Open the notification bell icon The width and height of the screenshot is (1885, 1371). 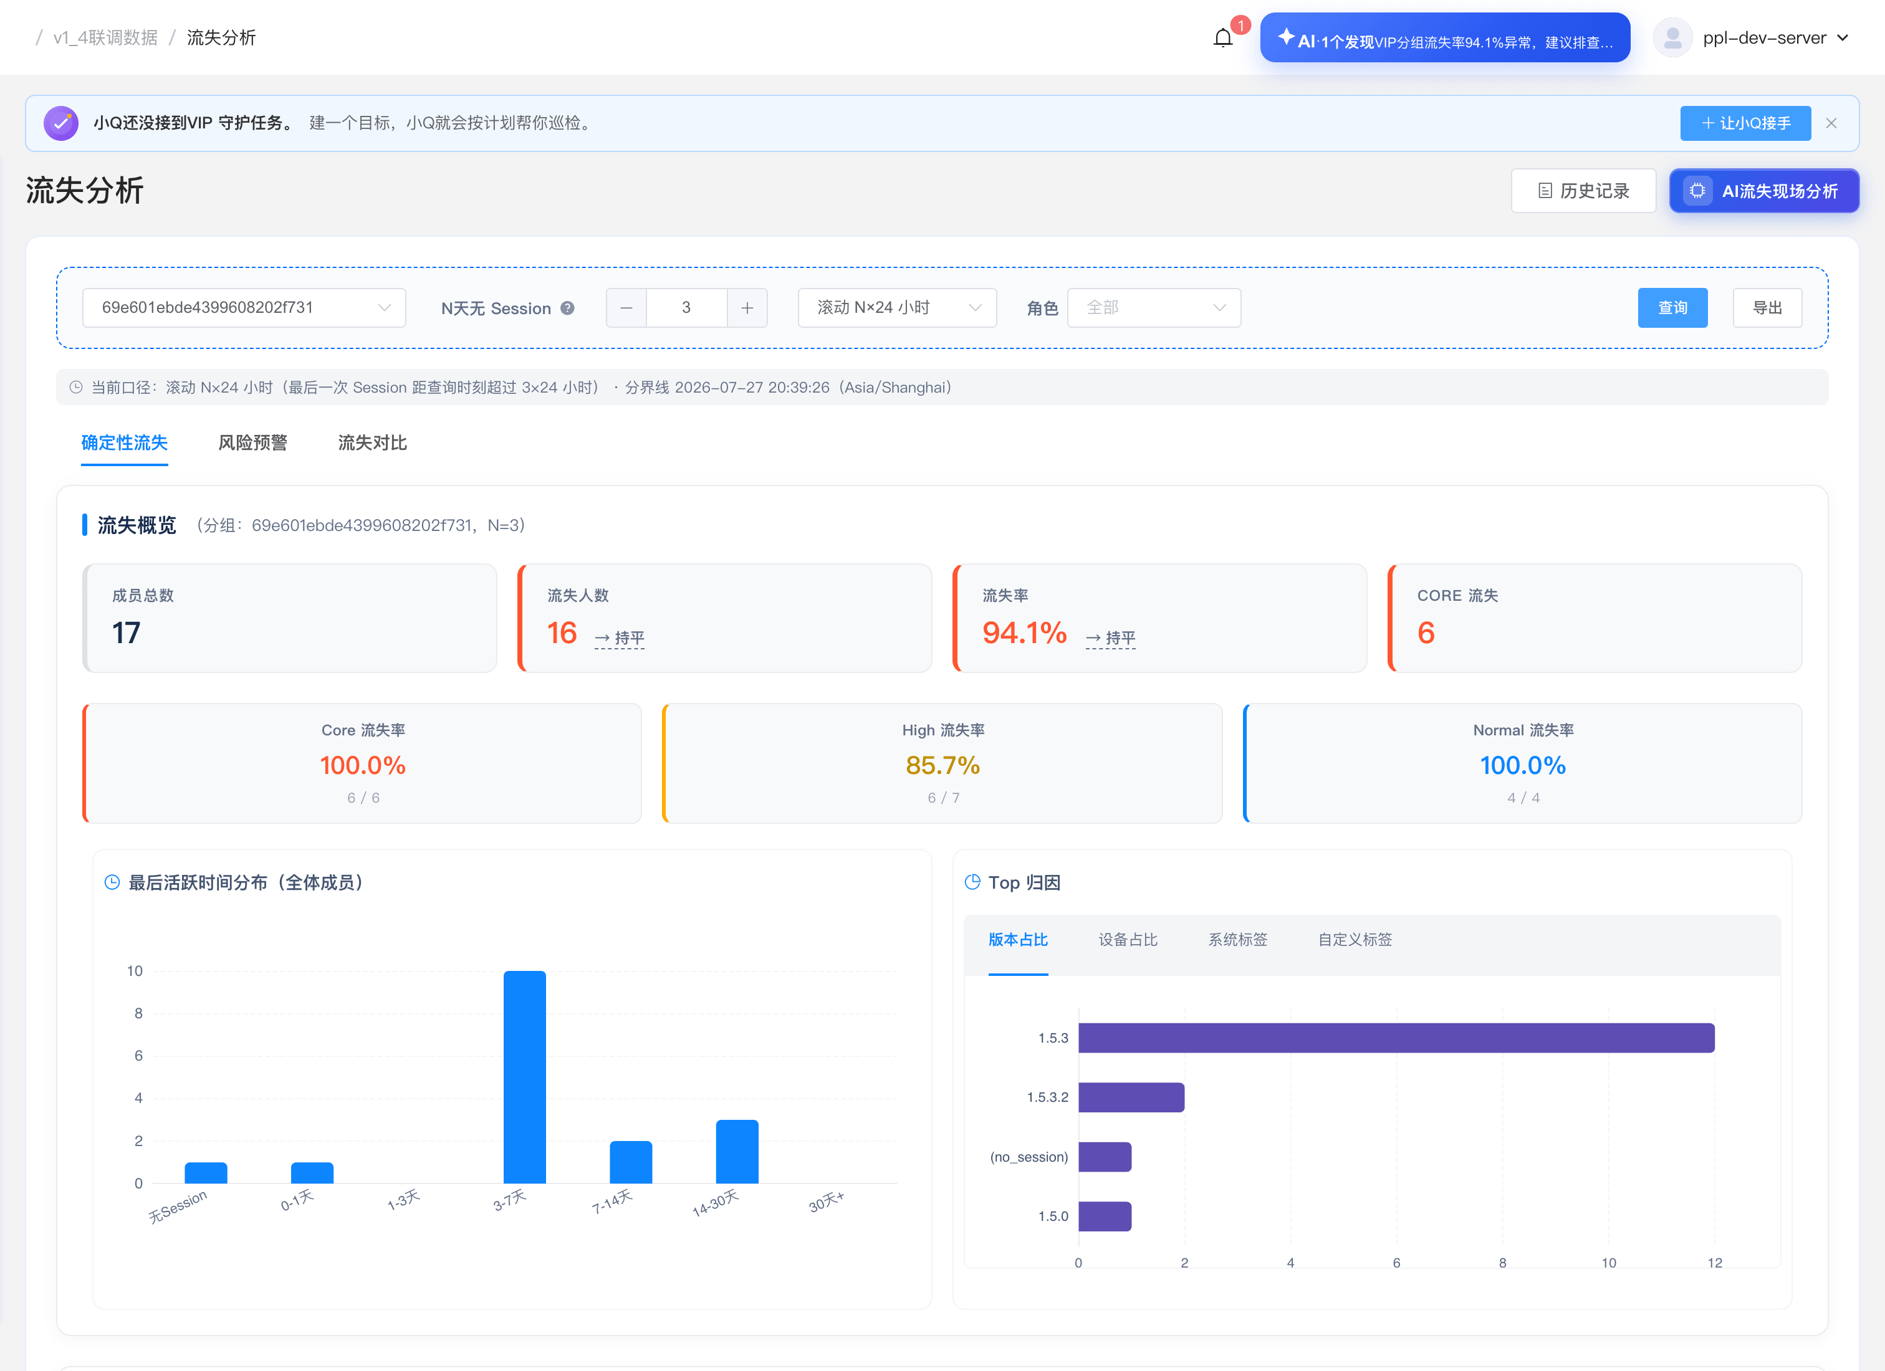coord(1222,38)
